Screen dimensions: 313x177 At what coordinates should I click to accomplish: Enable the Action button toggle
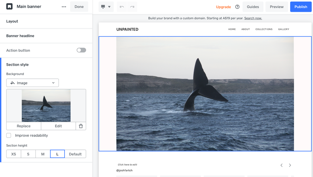tap(81, 50)
